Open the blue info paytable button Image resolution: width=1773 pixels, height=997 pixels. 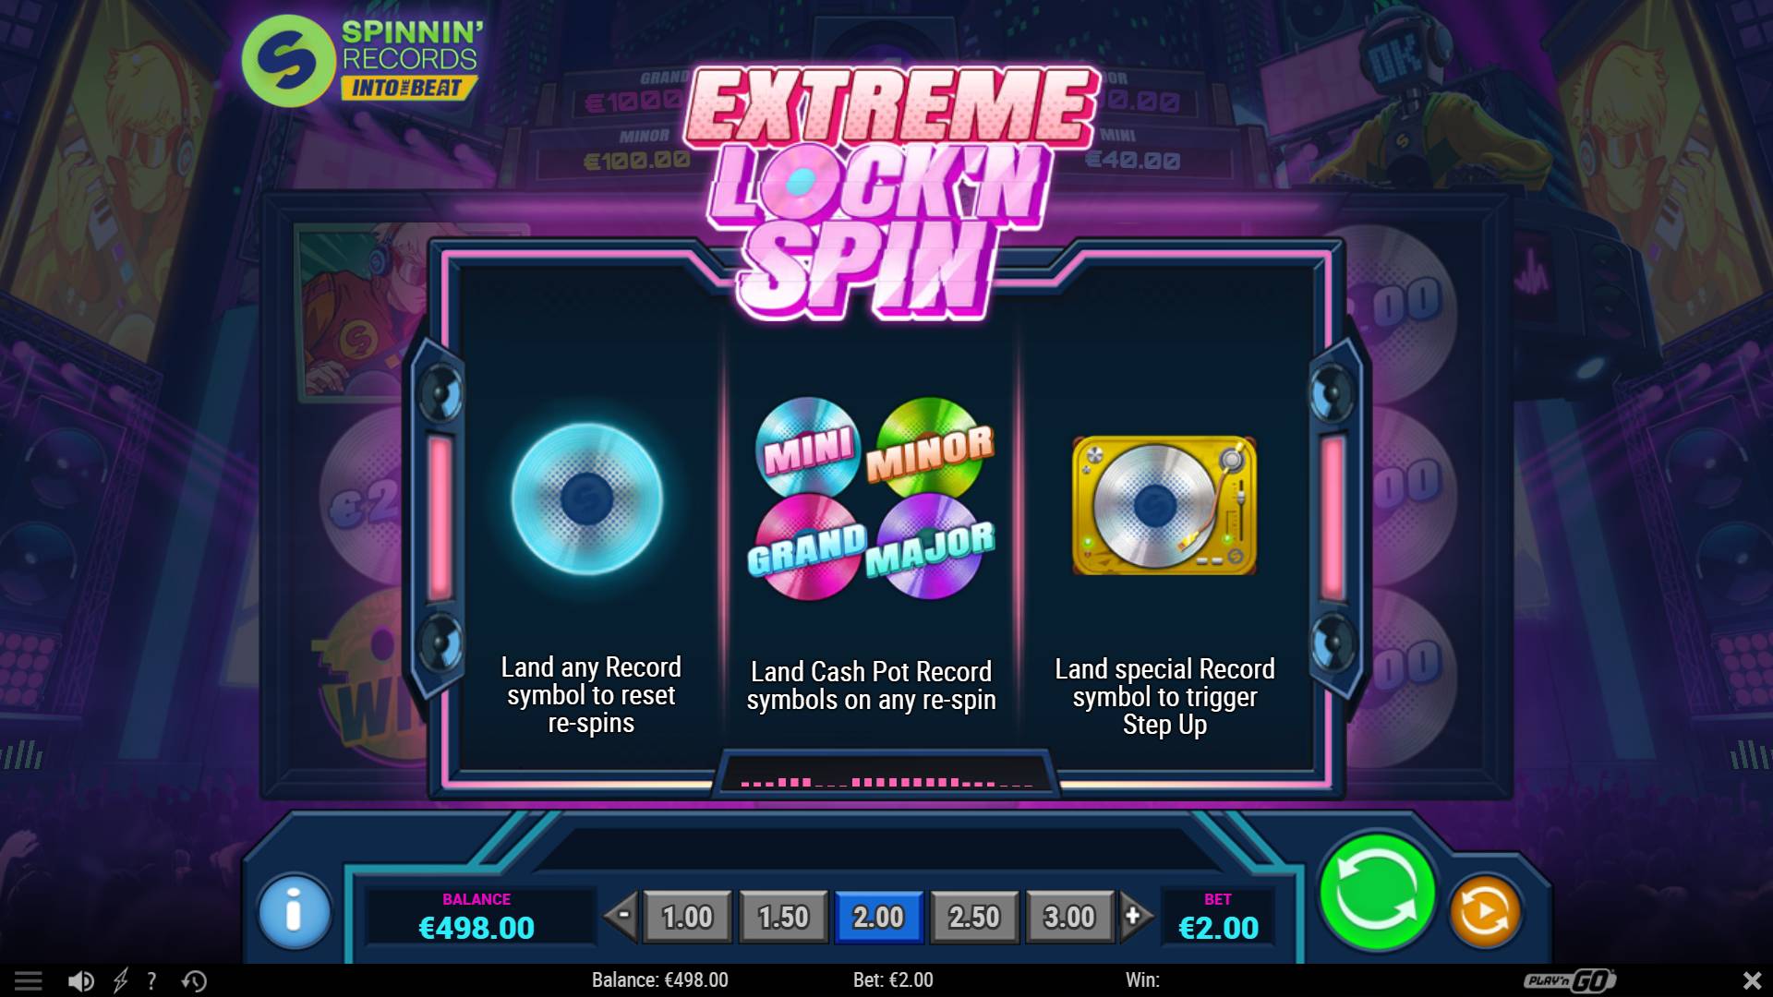[x=295, y=912]
